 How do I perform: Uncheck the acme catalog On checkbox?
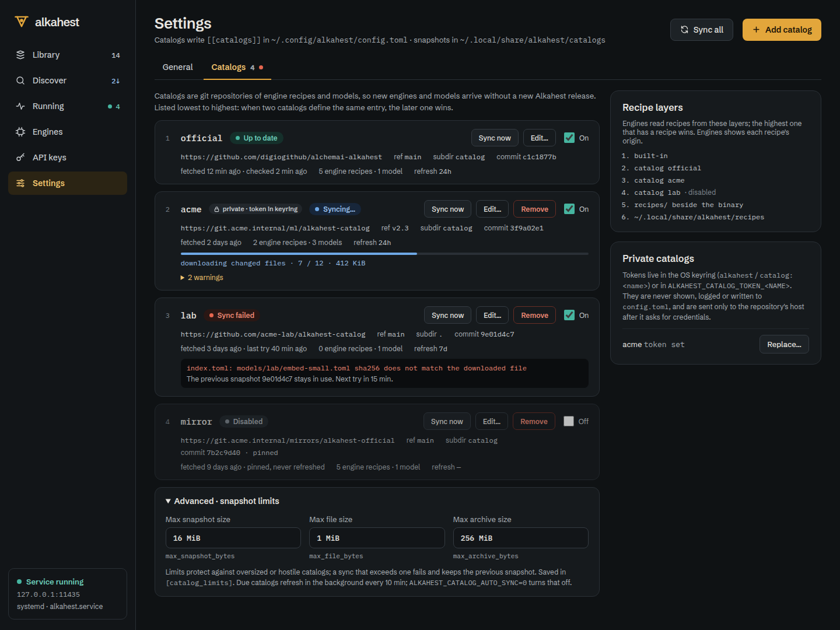(x=569, y=209)
